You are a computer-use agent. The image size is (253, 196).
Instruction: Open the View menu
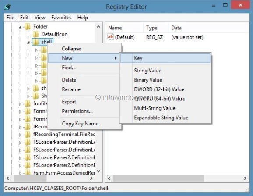tap(40, 18)
